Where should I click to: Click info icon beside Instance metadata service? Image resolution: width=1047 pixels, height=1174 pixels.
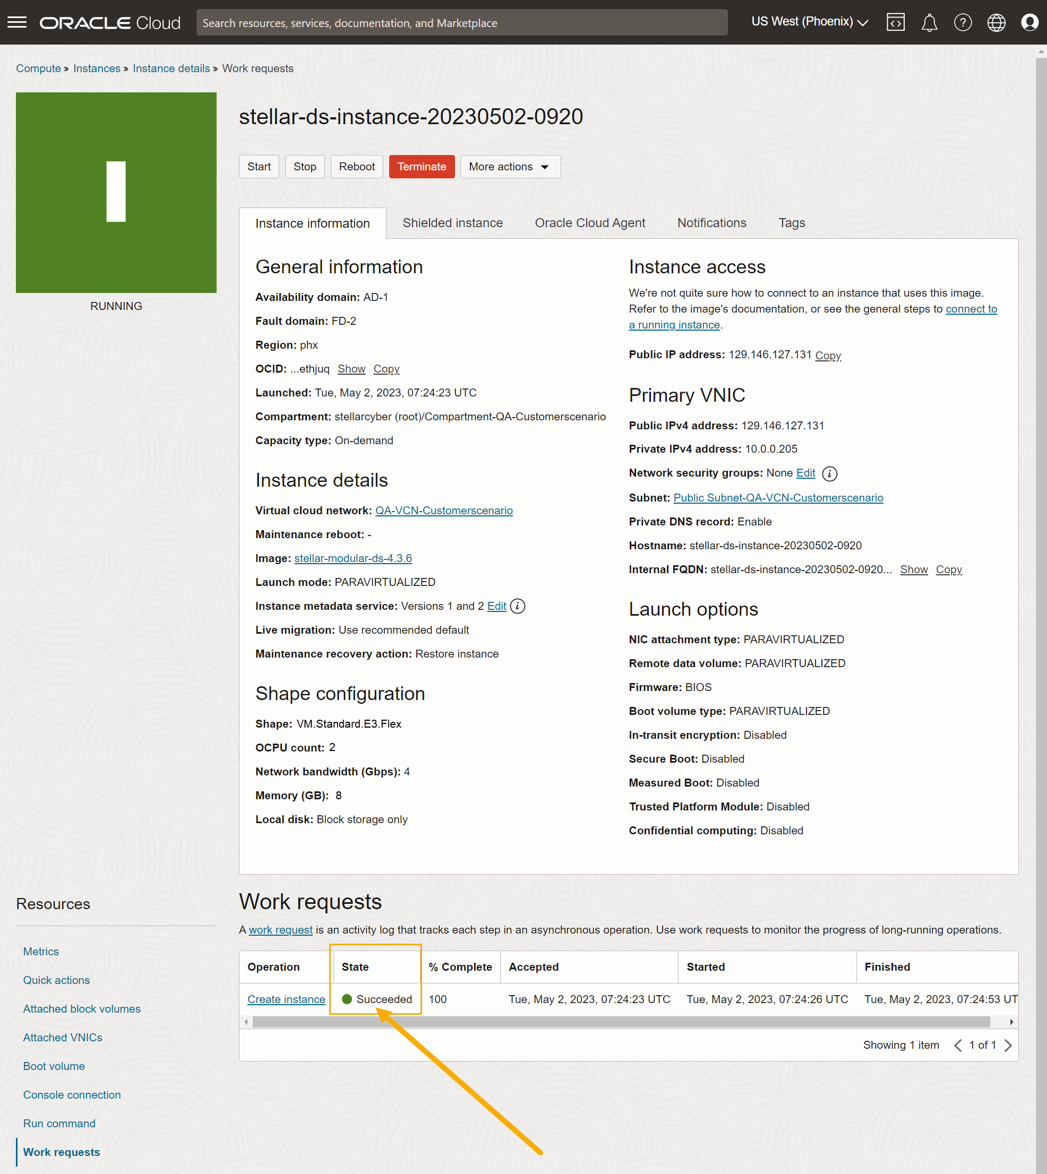click(517, 606)
